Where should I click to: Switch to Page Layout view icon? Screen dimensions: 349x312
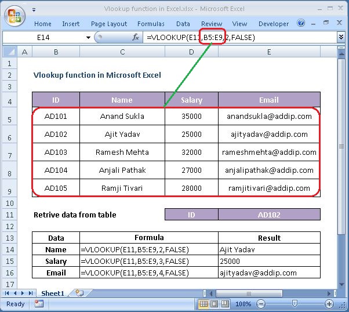pyautogui.click(x=215, y=304)
